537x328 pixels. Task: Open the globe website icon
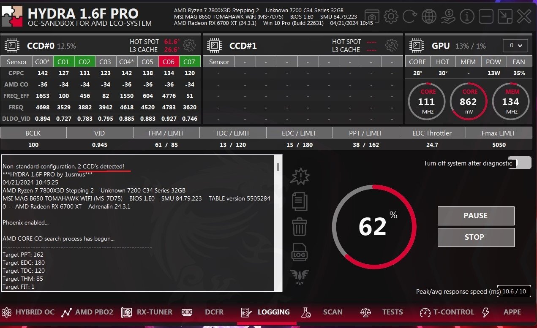click(429, 17)
